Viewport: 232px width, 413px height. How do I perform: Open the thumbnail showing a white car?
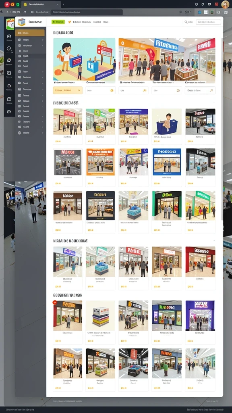[200, 122]
